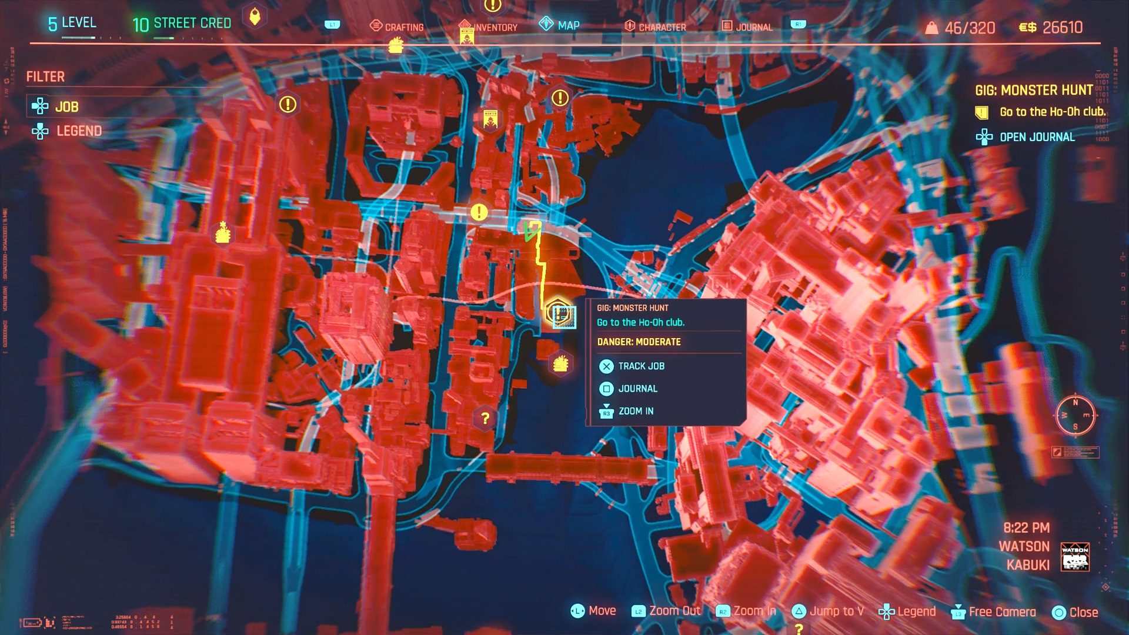The image size is (1129, 635).
Task: Click Zoom Out at the bottom
Action: pyautogui.click(x=666, y=611)
